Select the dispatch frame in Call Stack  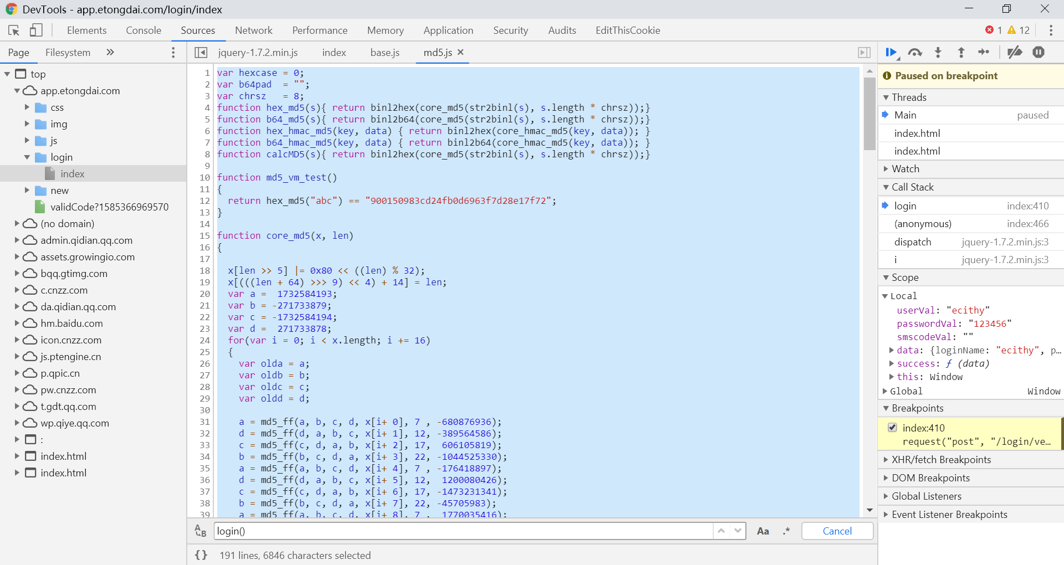[x=971, y=242]
